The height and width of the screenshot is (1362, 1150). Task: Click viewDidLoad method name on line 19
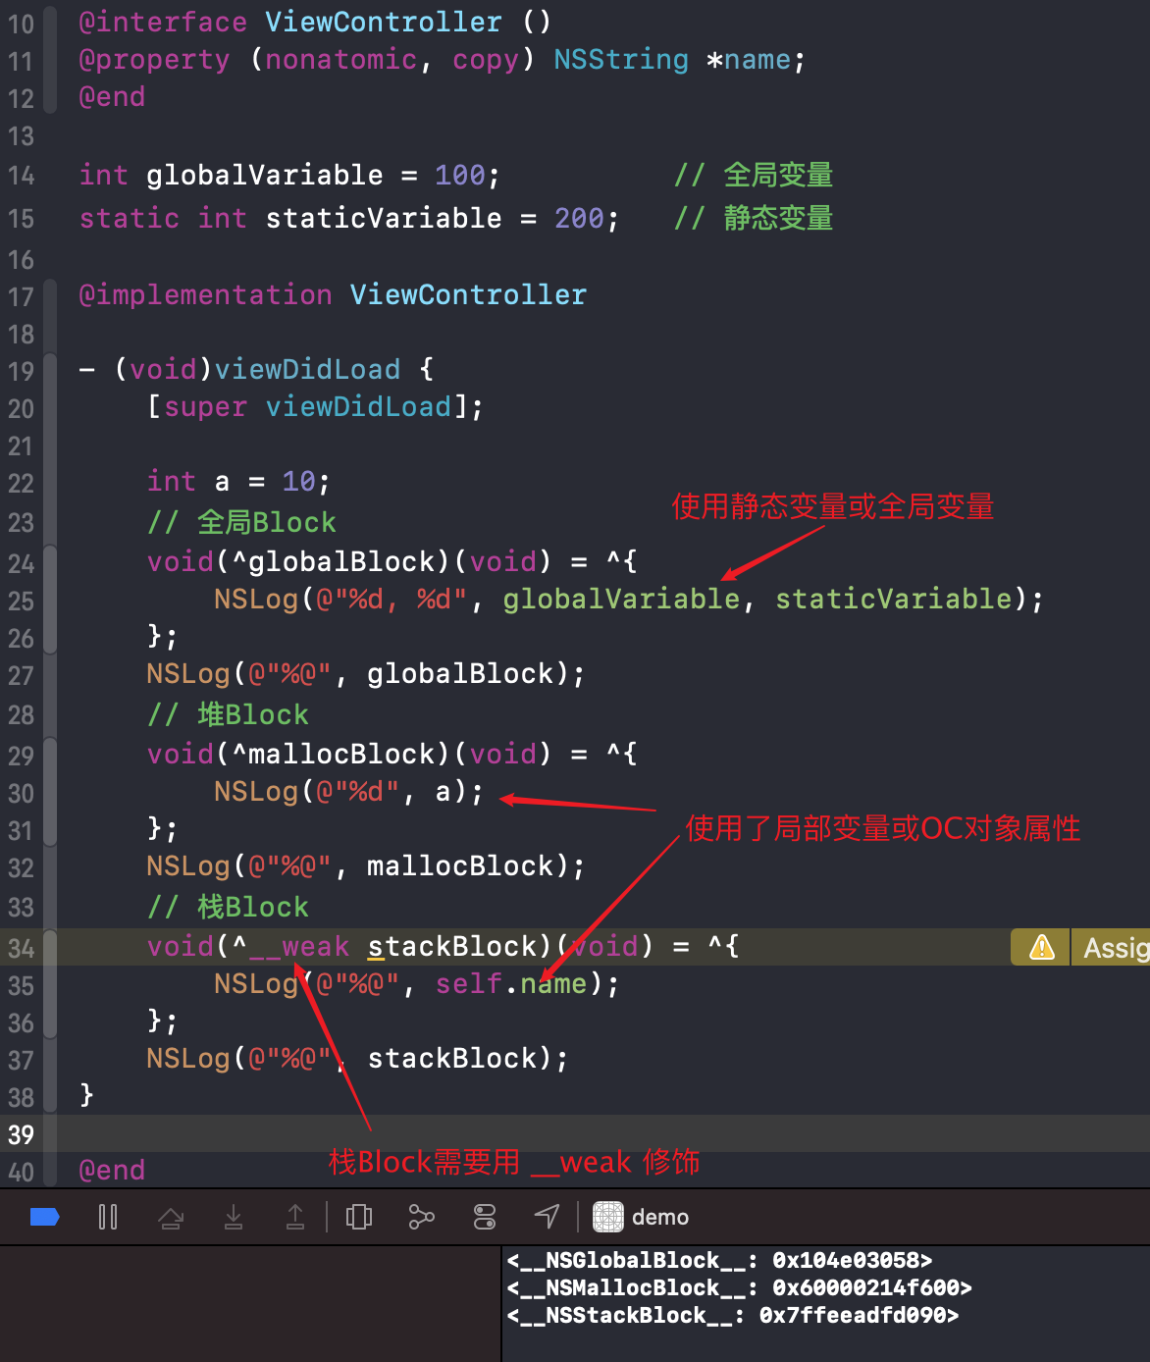307,370
